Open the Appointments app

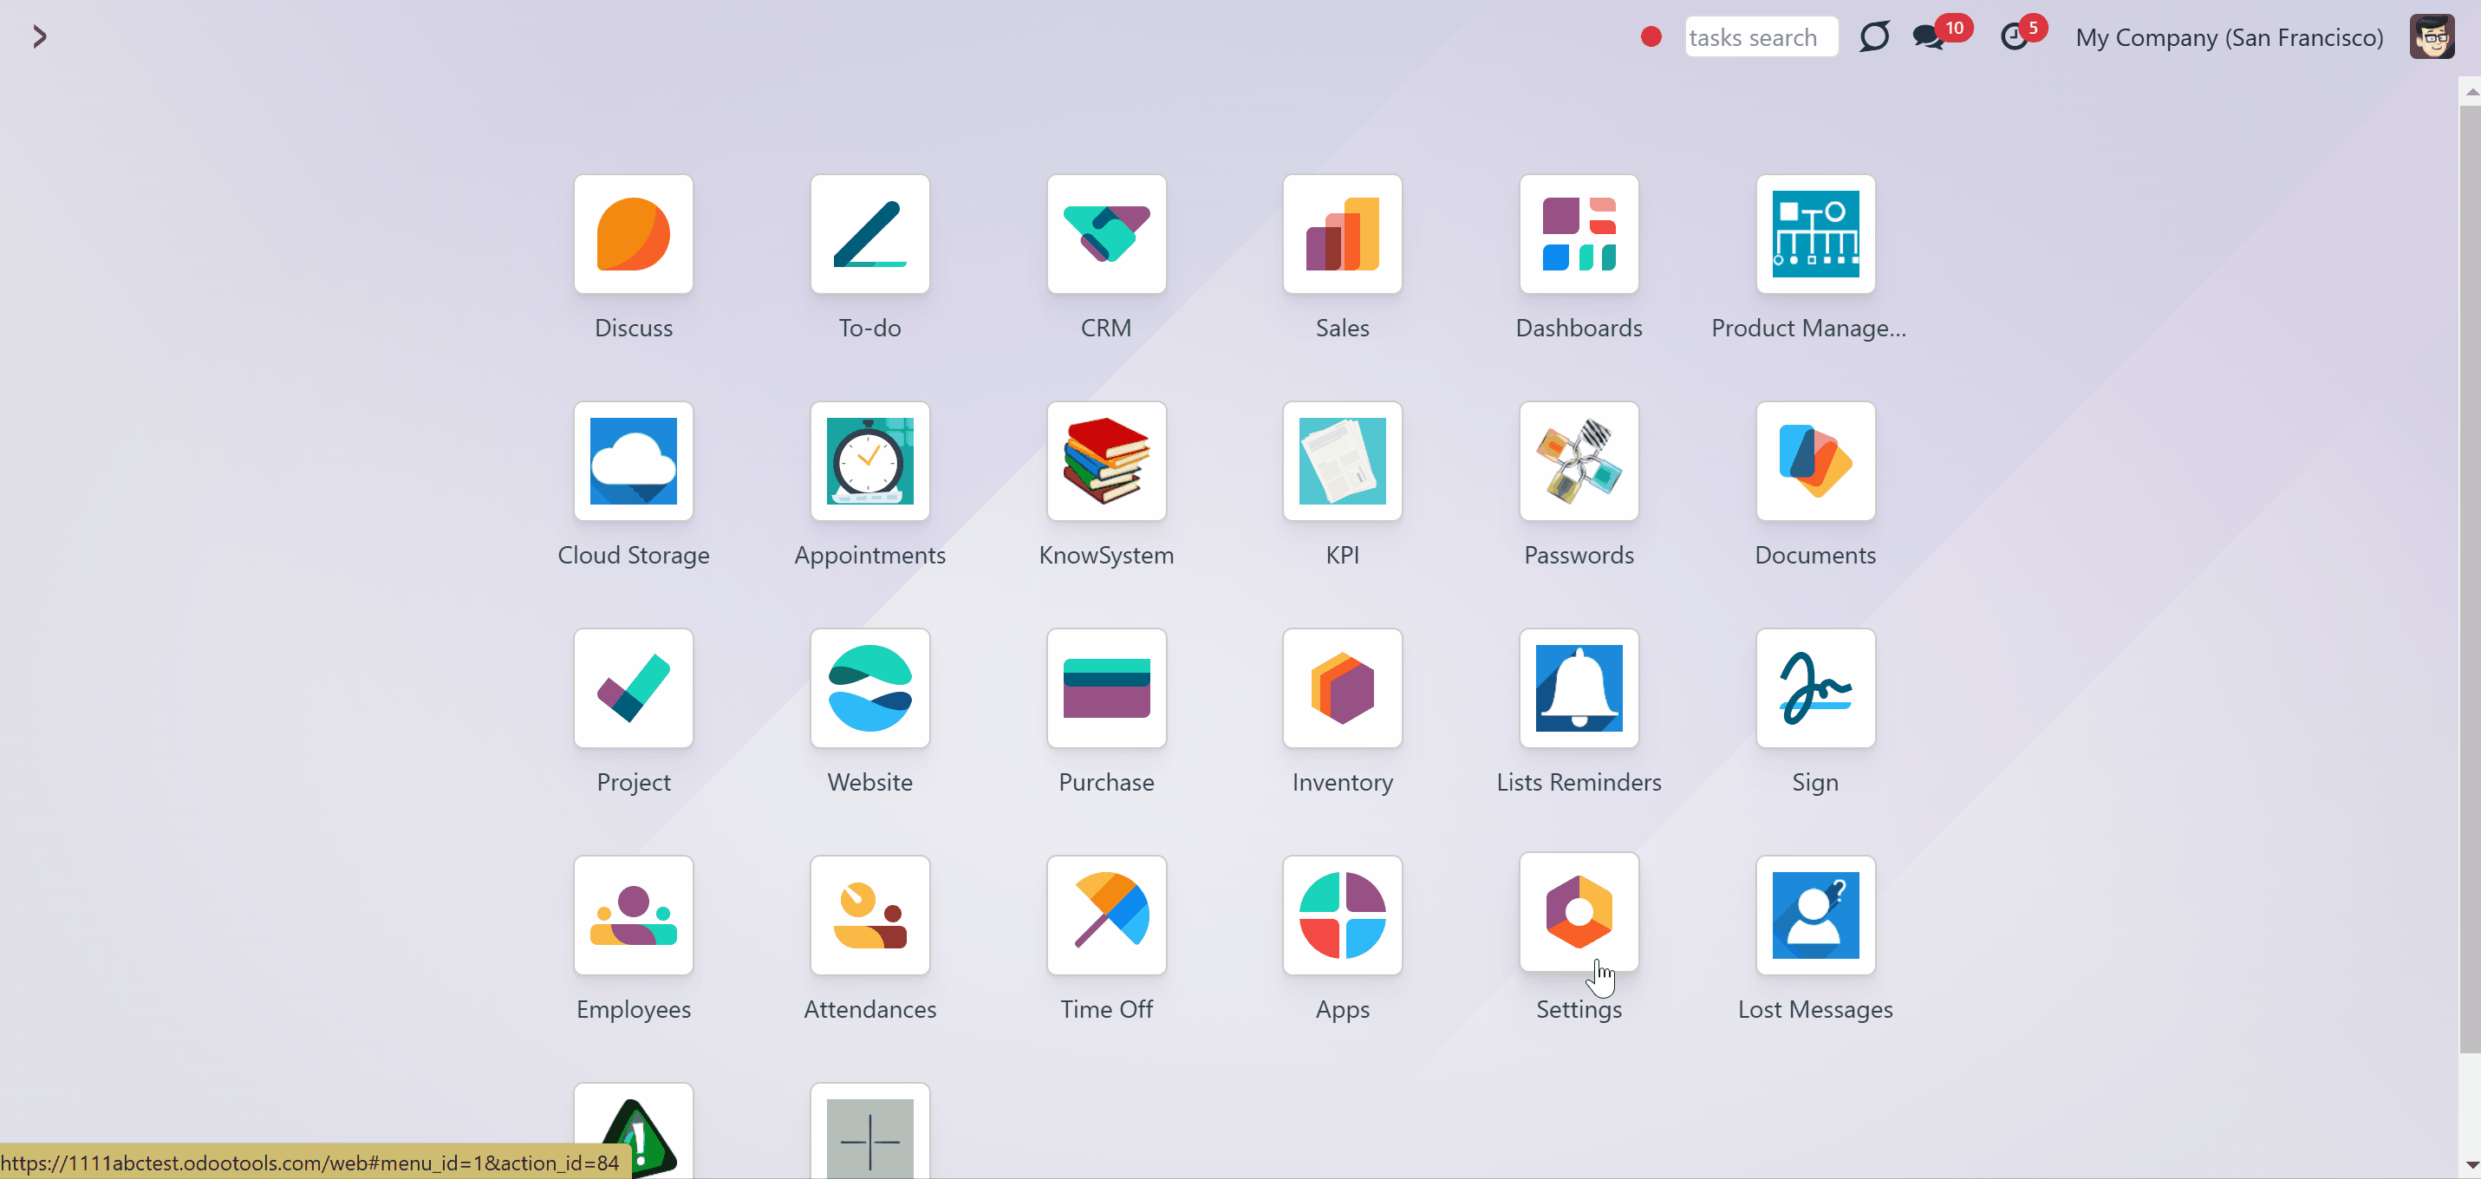pos(869,461)
